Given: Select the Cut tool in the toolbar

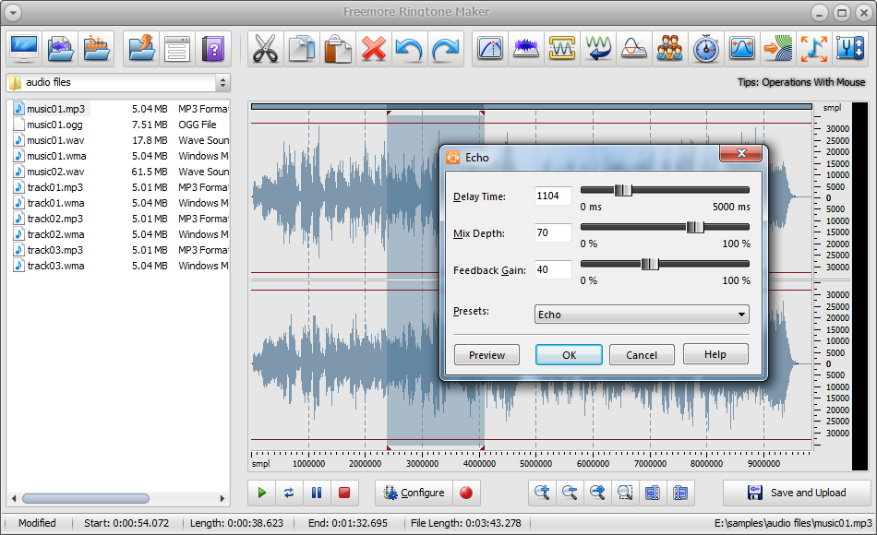Looking at the screenshot, I should point(266,48).
